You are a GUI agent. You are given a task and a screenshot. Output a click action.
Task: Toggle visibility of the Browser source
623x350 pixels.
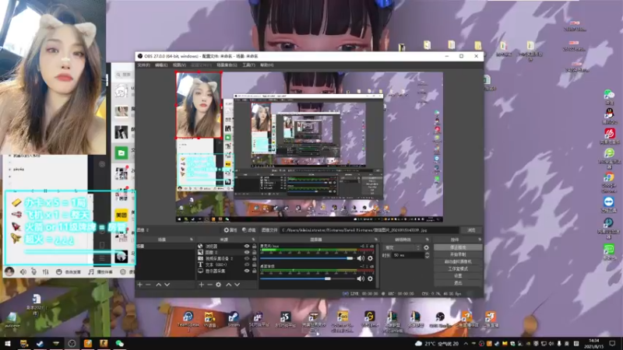tap(247, 247)
